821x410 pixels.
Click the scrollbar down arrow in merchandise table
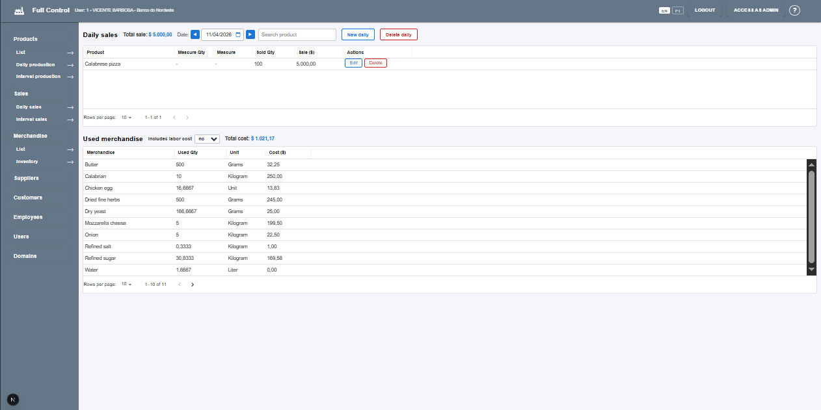pyautogui.click(x=811, y=269)
